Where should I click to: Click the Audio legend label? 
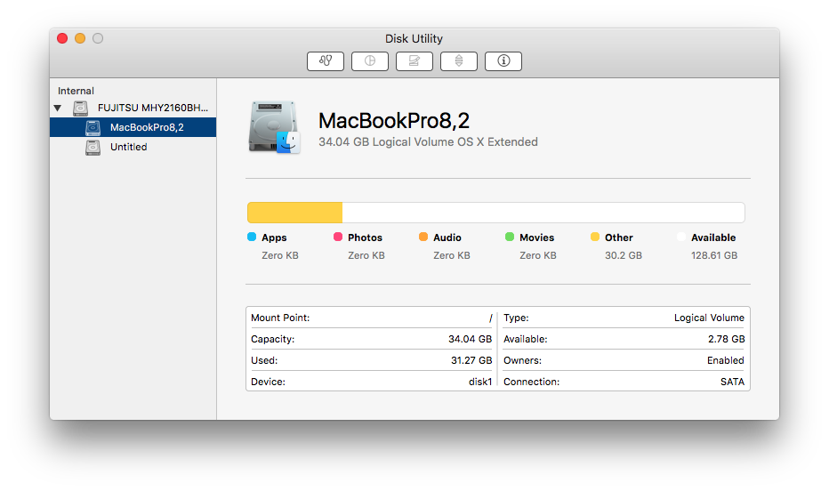tap(447, 237)
